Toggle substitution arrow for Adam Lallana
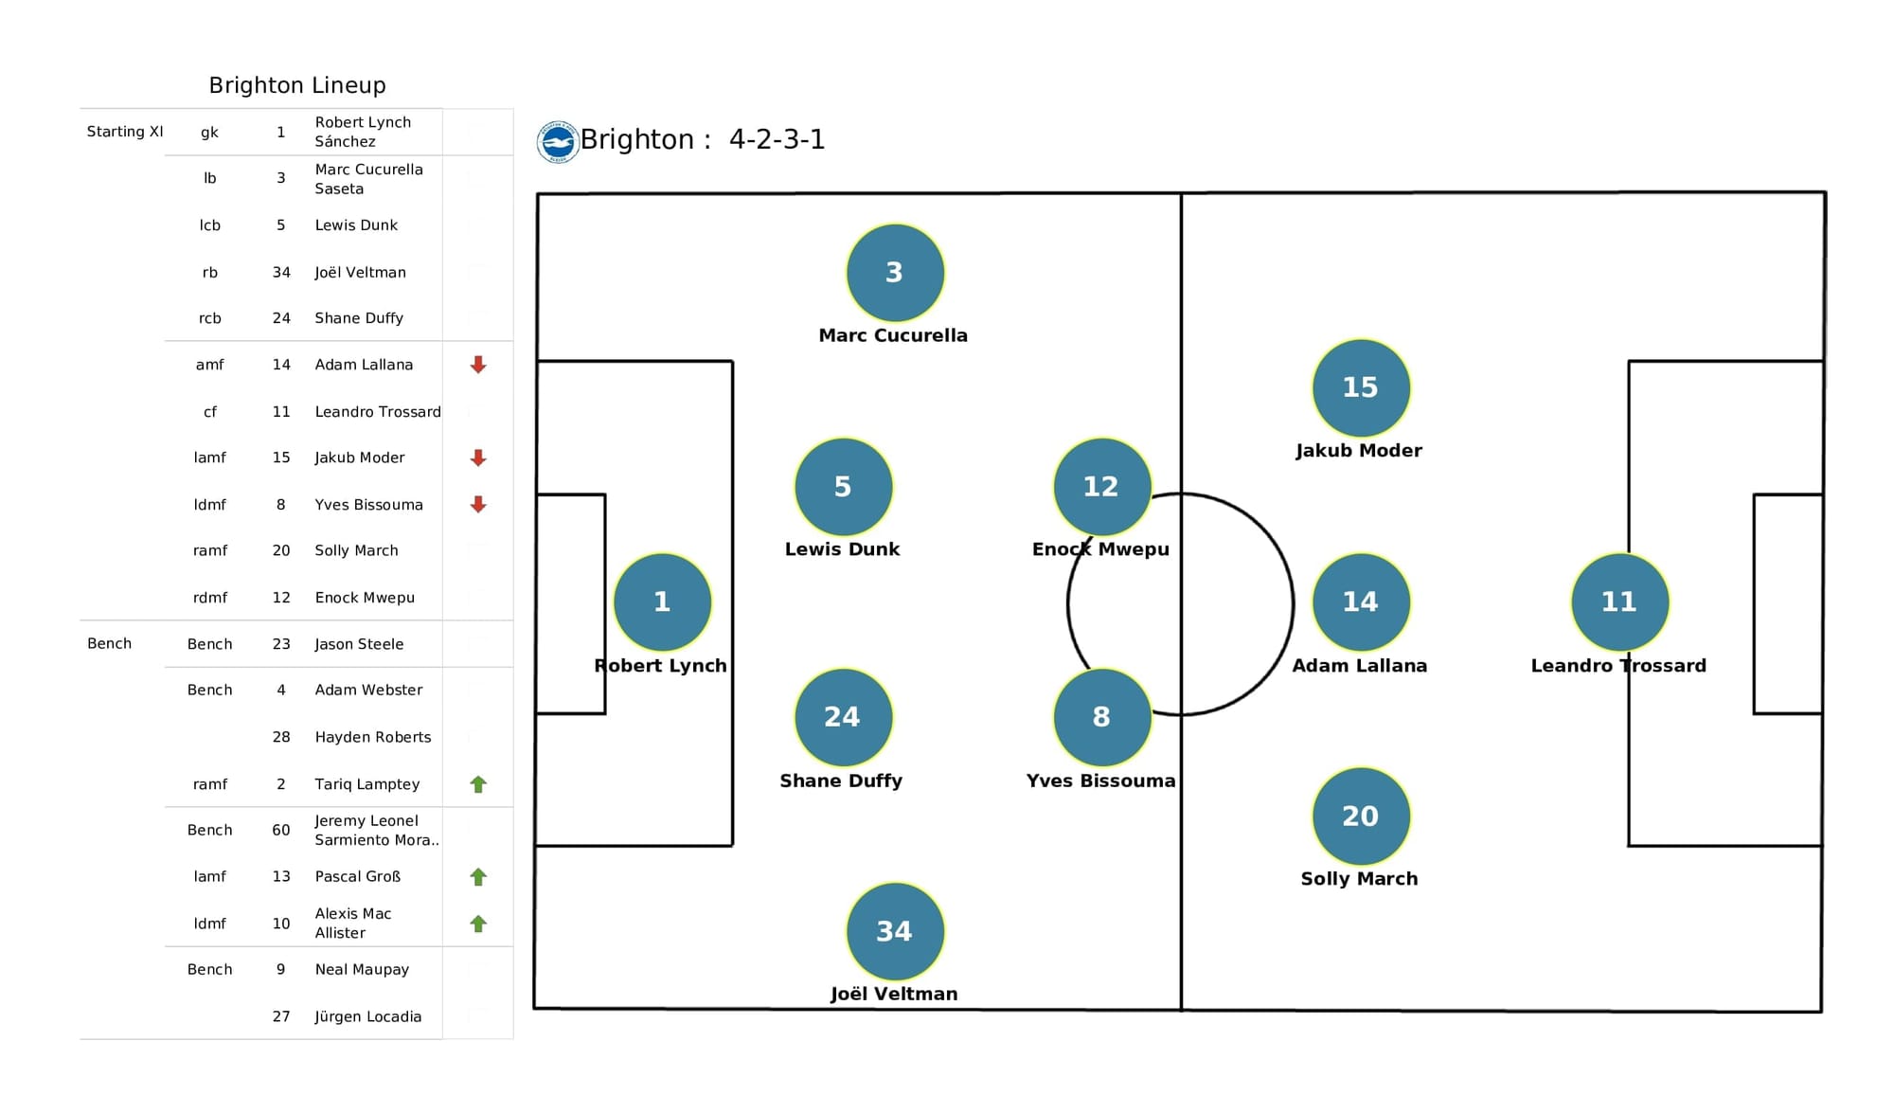 click(x=479, y=365)
